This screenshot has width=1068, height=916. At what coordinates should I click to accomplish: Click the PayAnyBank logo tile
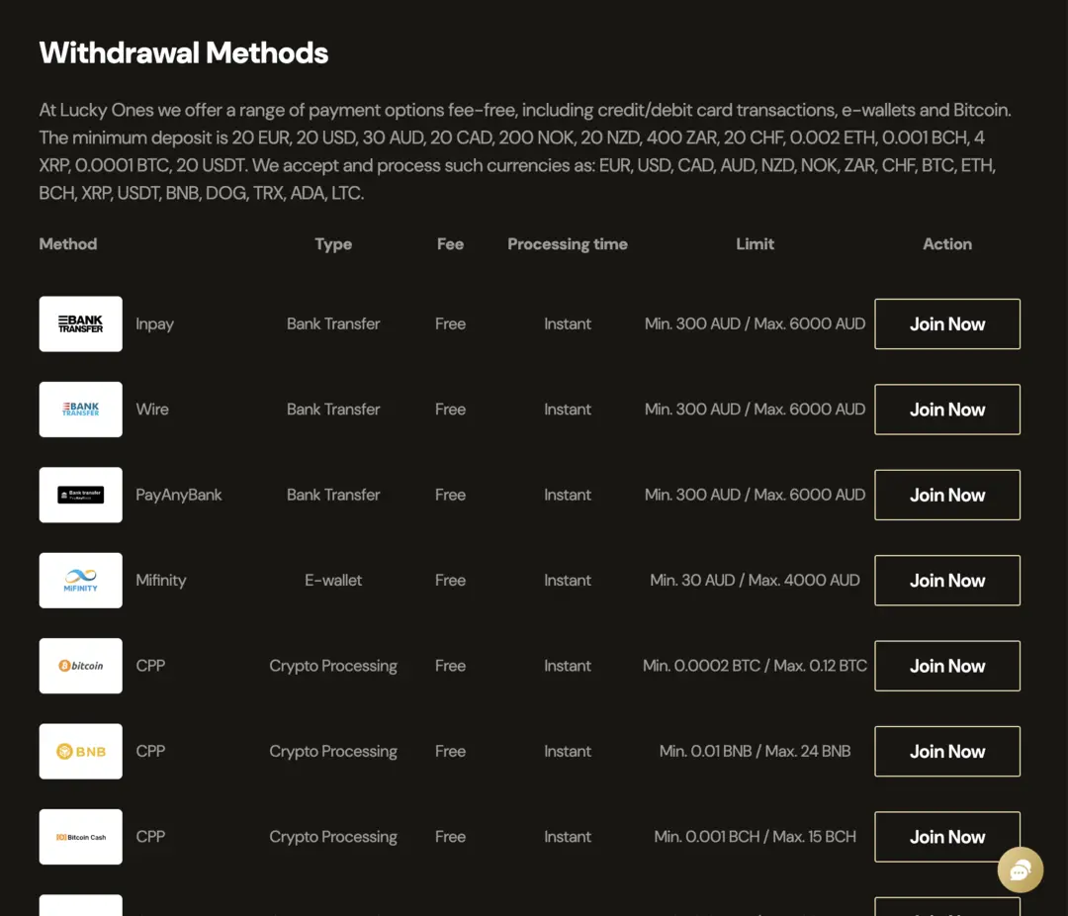click(80, 495)
